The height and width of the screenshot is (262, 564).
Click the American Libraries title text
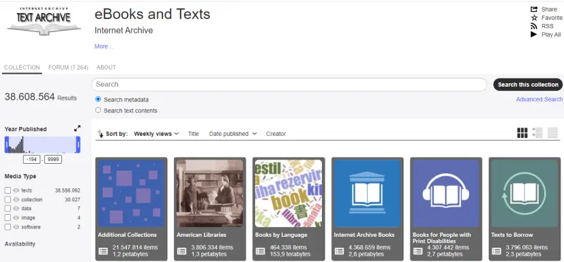201,235
